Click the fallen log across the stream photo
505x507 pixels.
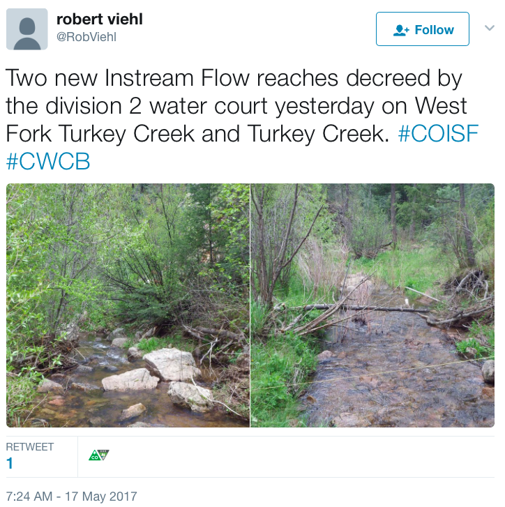pyautogui.click(x=352, y=309)
